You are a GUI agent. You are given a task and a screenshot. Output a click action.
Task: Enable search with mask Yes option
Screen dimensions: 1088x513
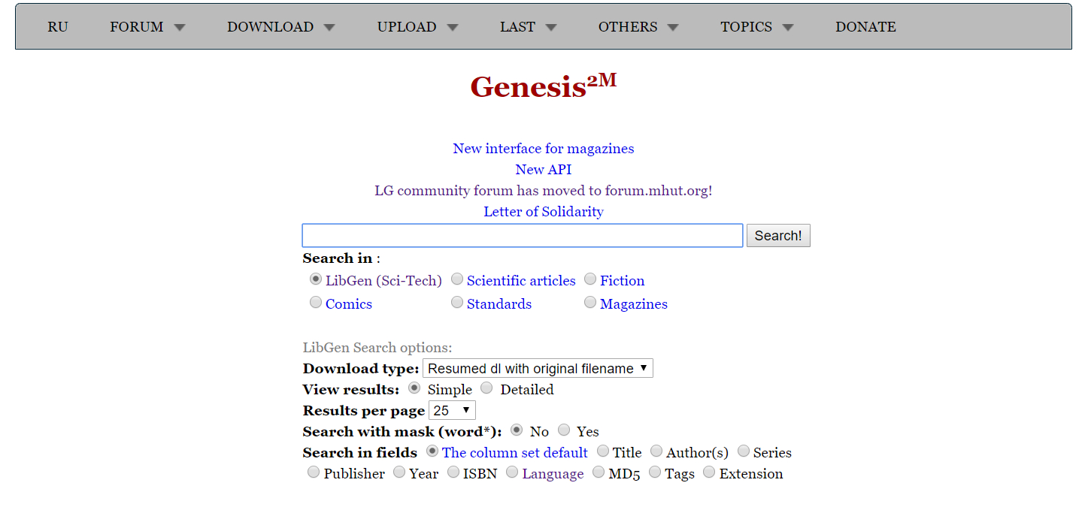[564, 430]
